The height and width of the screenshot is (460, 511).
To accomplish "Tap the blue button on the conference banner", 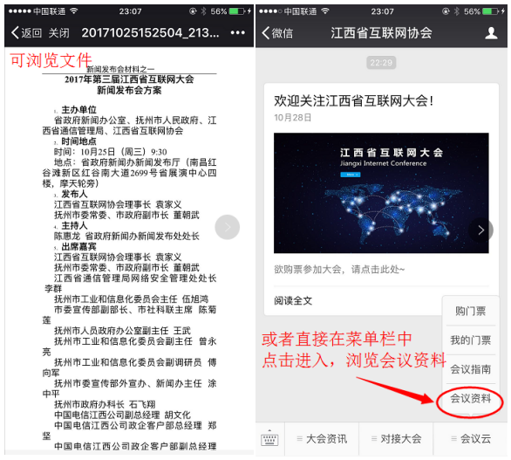I will point(351,175).
